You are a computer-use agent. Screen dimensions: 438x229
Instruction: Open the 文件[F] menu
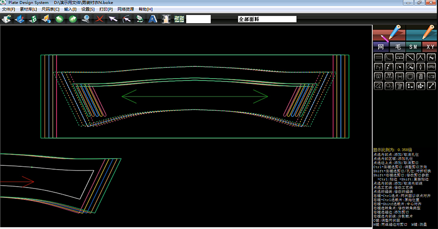(8, 9)
